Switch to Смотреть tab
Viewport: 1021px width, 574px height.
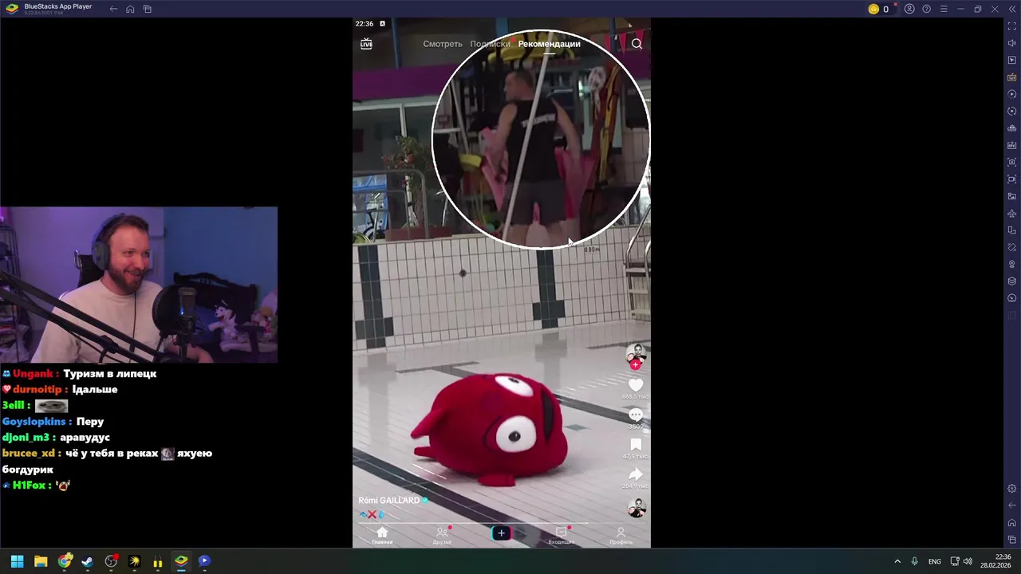coord(443,44)
